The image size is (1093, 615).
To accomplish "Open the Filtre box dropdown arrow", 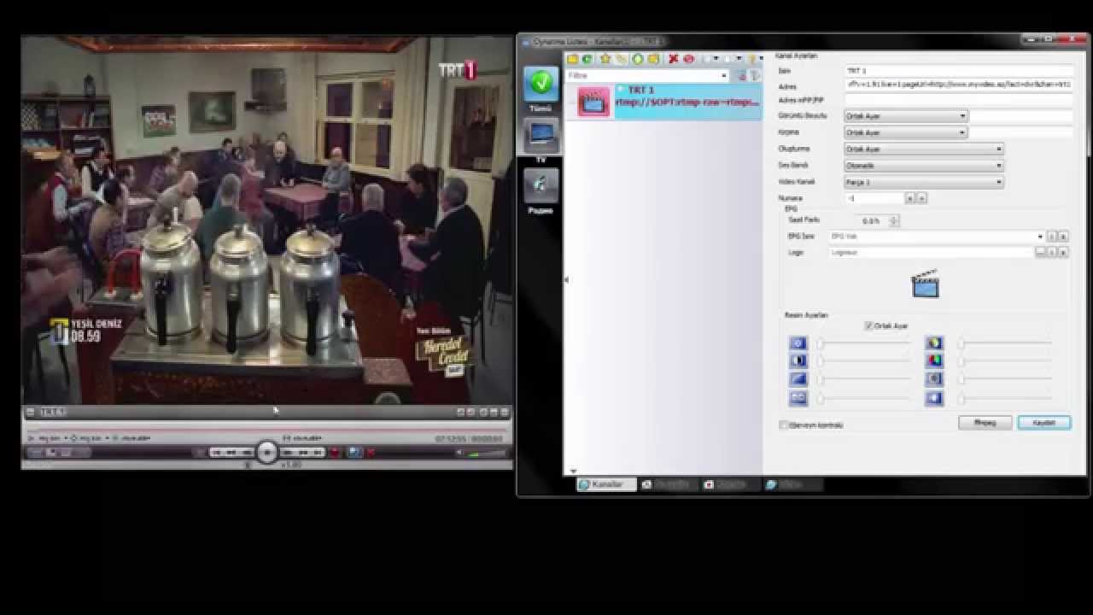I will click(724, 76).
